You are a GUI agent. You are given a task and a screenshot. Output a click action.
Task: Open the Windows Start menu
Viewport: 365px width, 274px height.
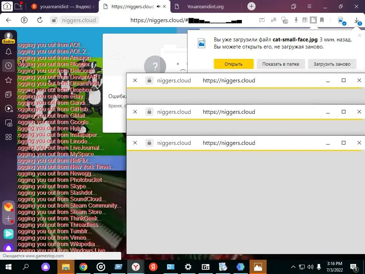[9, 267]
